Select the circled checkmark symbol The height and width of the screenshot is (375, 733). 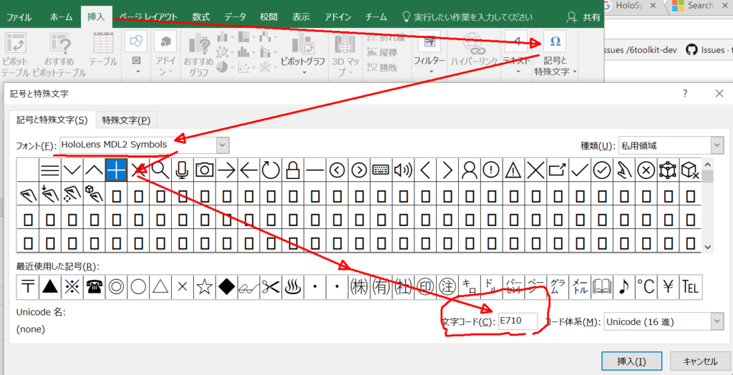pos(601,170)
